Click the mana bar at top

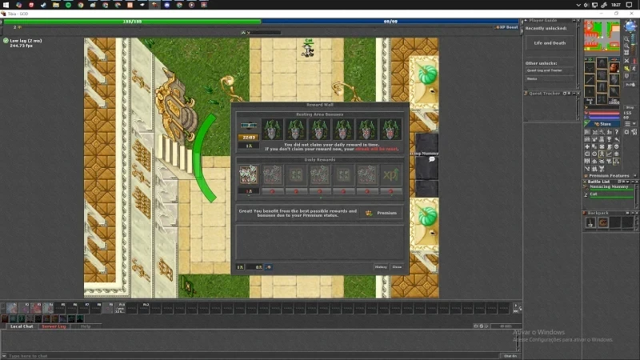pyautogui.click(x=390, y=22)
